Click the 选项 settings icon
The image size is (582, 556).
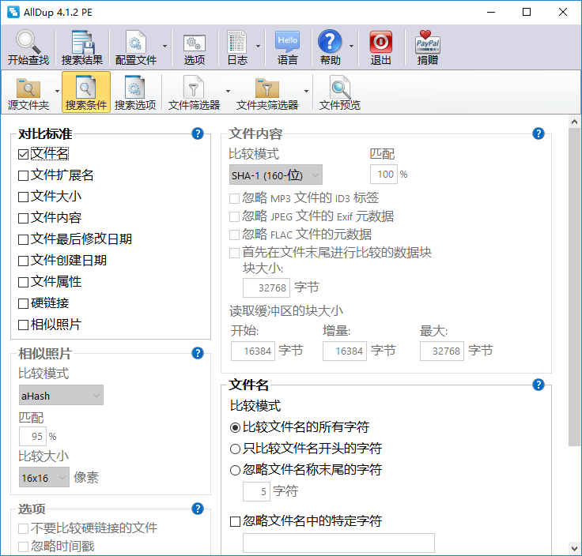coord(195,42)
